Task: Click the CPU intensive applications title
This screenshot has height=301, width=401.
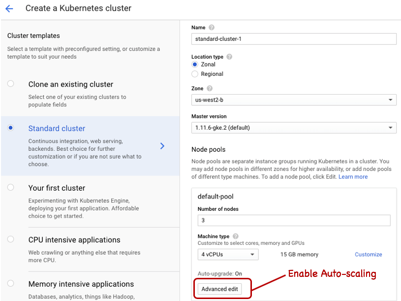Action: [74, 240]
